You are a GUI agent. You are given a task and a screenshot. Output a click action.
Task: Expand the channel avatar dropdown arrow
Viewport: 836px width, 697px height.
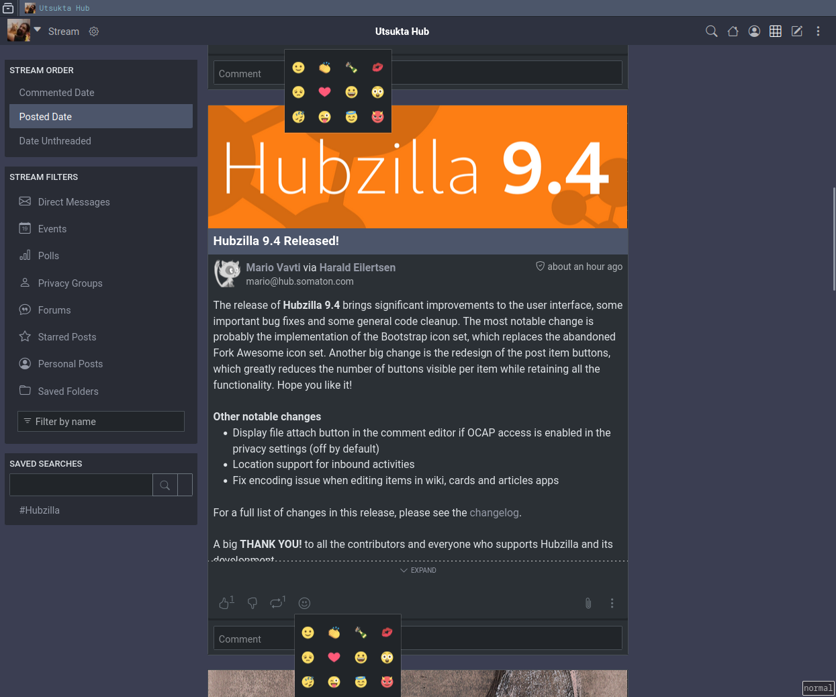[x=38, y=30]
